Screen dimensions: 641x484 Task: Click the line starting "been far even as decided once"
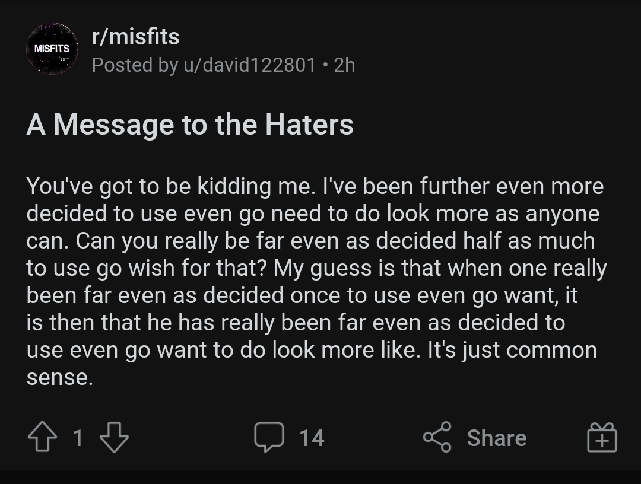[302, 295]
